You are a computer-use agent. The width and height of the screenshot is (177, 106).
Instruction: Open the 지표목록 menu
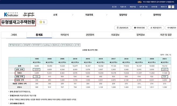pos(89,15)
